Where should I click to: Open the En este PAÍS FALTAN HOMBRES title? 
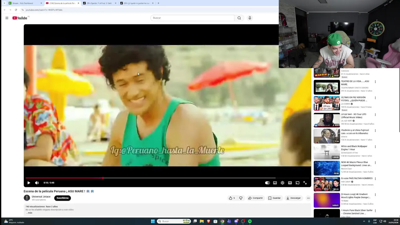pyautogui.click(x=357, y=178)
